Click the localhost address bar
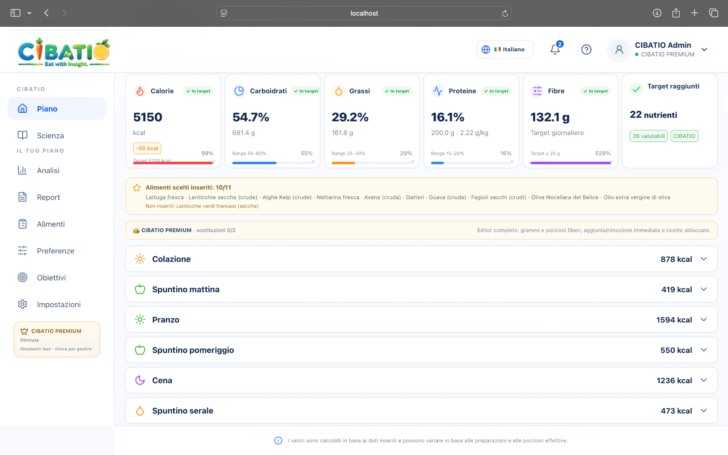This screenshot has height=455, width=728. (364, 13)
